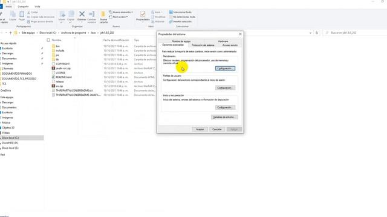Screen dimensions: 387x217
Task: Click Este equipo in navigation pane
Action: [x=7, y=98]
